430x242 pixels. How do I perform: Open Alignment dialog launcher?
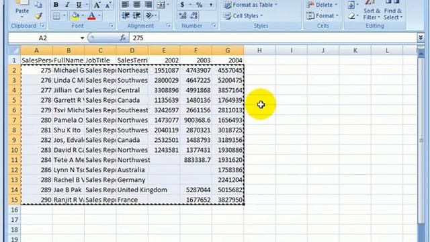(169, 26)
